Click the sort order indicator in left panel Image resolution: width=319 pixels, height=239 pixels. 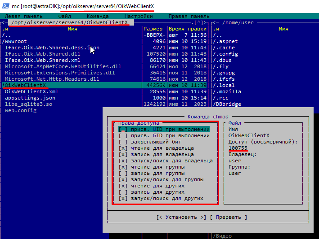[4, 29]
